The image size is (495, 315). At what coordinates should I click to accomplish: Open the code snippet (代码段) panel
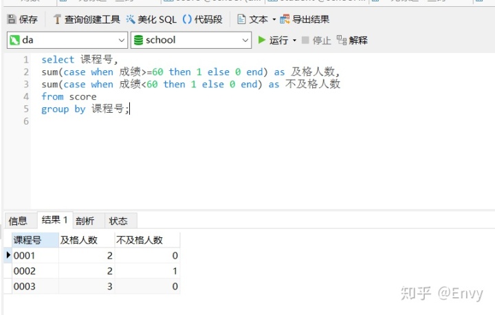[x=202, y=19]
